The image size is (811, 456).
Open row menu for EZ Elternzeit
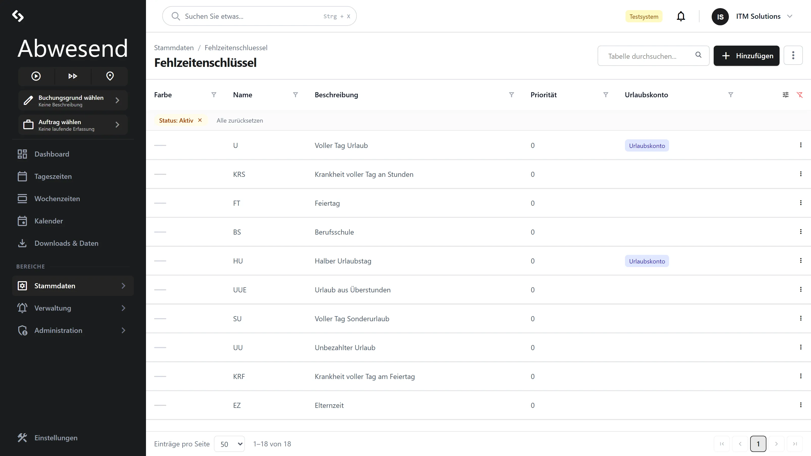pyautogui.click(x=801, y=405)
